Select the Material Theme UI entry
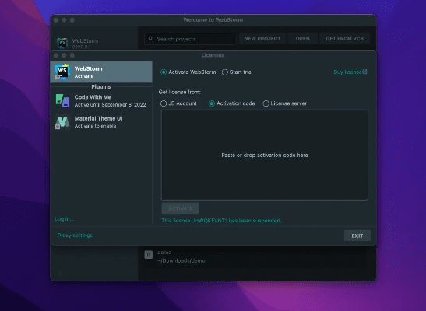 101,122
